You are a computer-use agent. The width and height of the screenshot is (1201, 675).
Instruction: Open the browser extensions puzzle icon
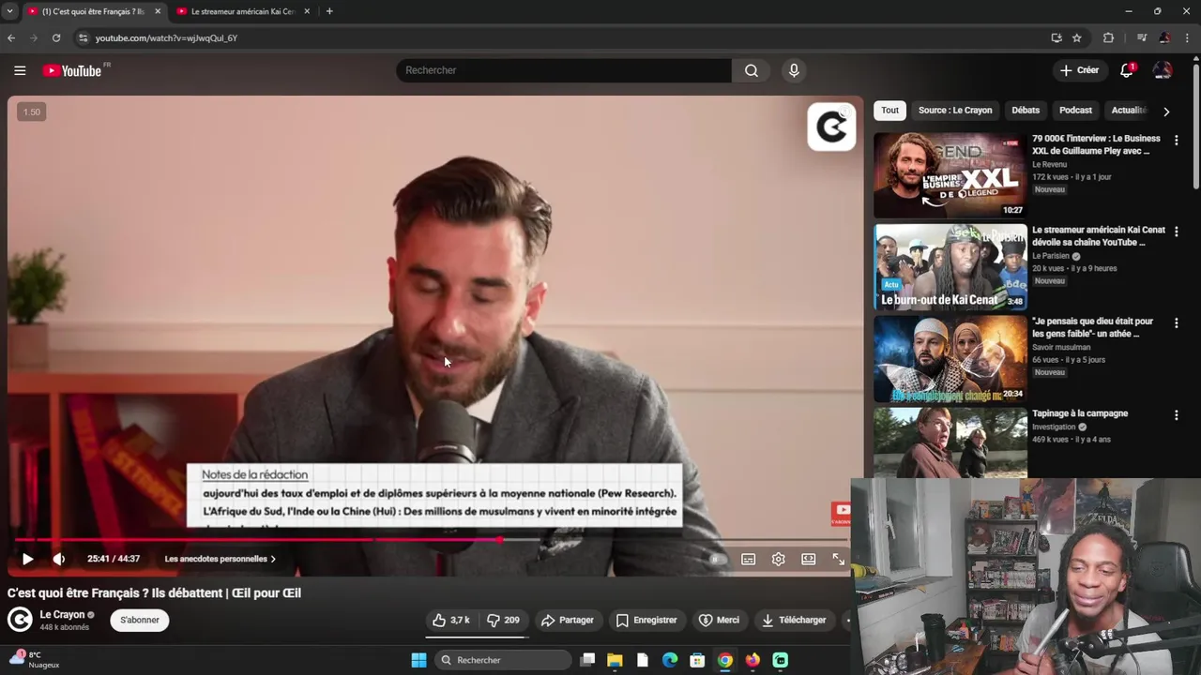click(x=1108, y=37)
